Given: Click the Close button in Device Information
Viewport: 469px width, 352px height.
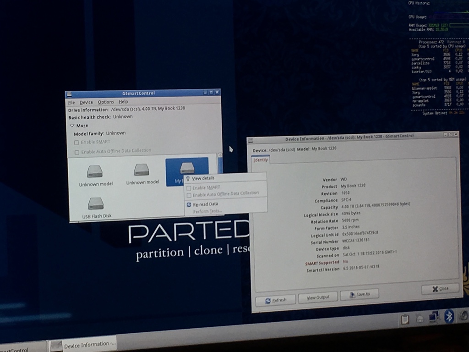Looking at the screenshot, I should click(x=440, y=289).
